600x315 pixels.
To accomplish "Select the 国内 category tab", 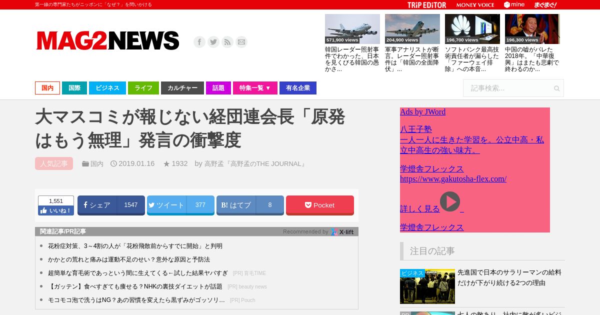I will (x=47, y=88).
